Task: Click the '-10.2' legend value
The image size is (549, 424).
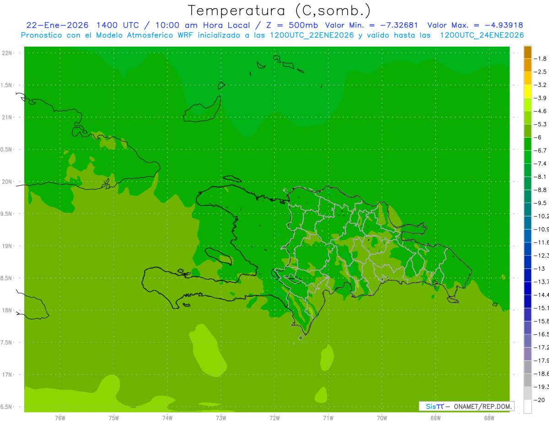Action: point(541,216)
